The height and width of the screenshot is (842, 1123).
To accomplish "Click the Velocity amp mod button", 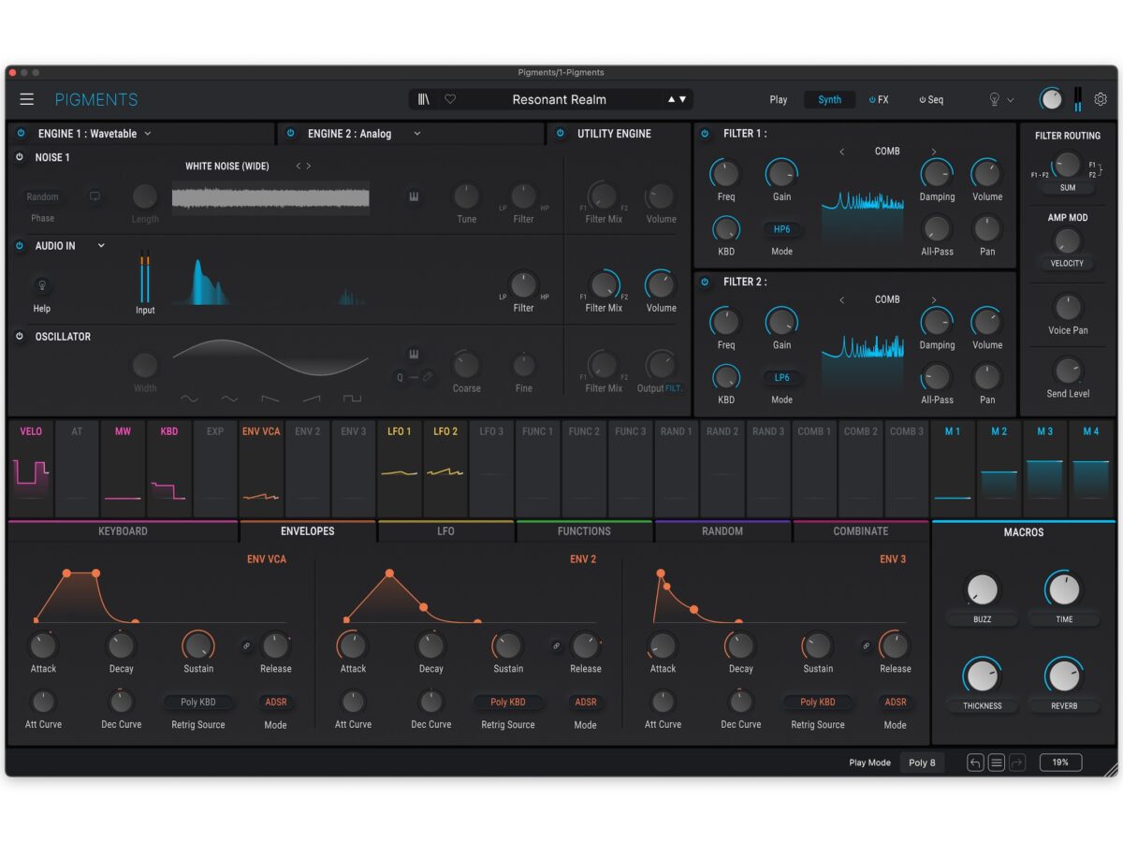I will click(x=1067, y=264).
